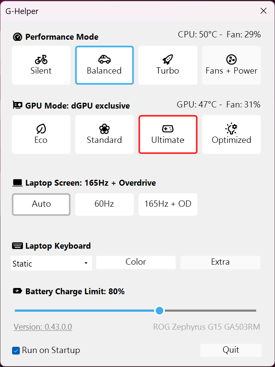Select the Silent mode bicycle icon
Viewport: 275px width, 367px height.
(41, 60)
